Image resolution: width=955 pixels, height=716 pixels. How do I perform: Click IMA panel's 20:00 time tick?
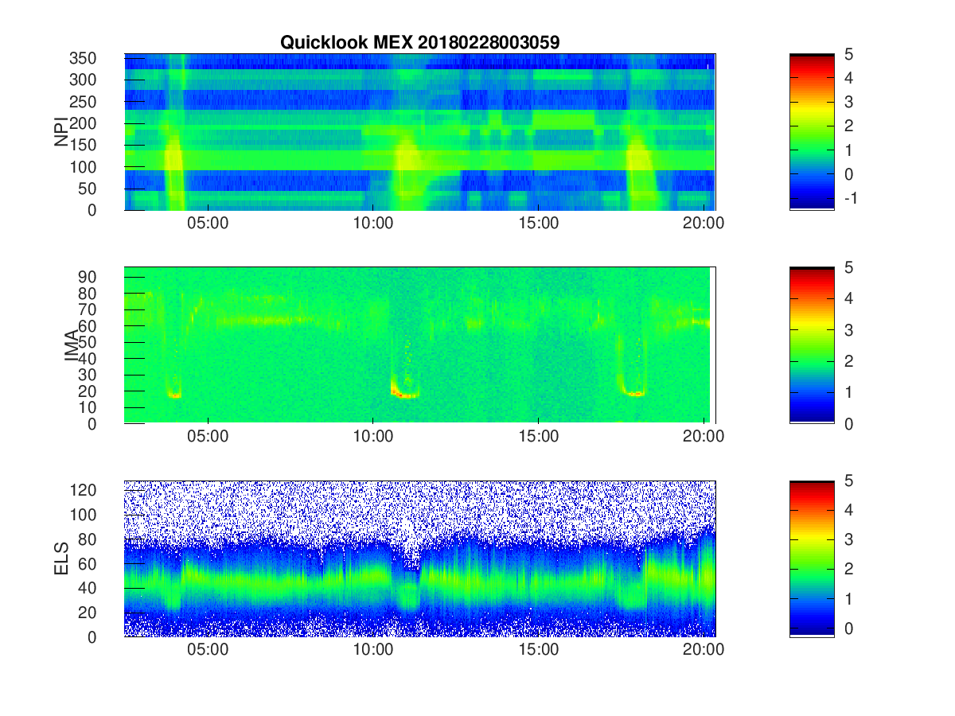coord(704,436)
